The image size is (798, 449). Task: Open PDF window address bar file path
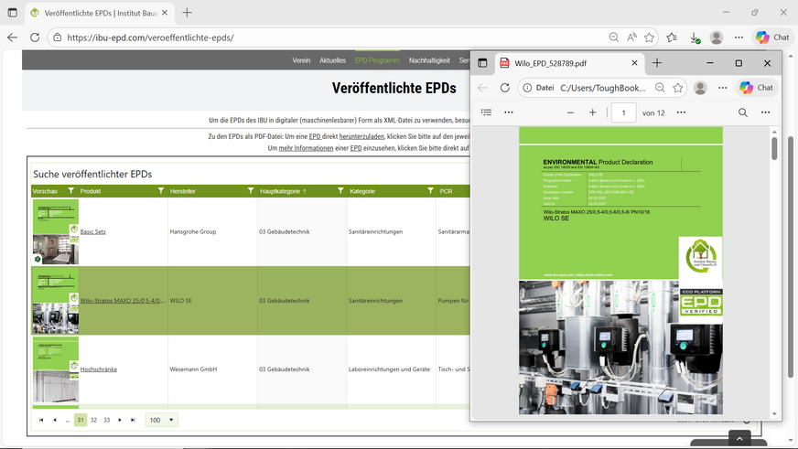[x=602, y=88]
